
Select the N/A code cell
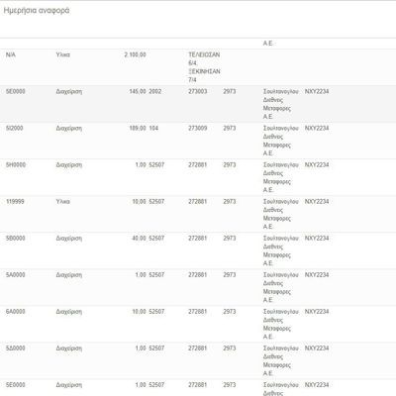pyautogui.click(x=11, y=54)
